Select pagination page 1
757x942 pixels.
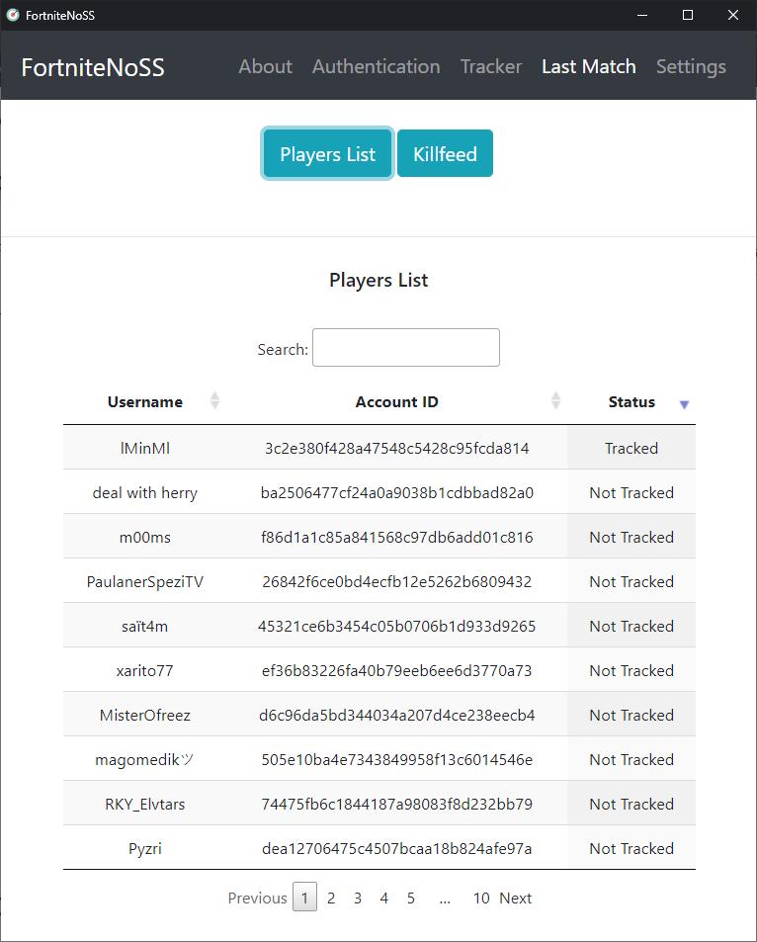click(304, 897)
